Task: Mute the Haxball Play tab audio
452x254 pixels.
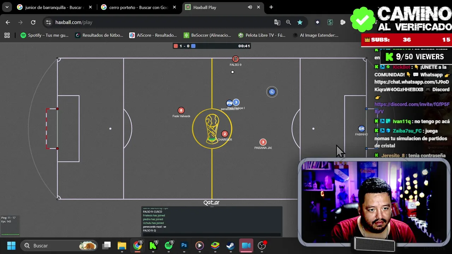Action: (250, 7)
